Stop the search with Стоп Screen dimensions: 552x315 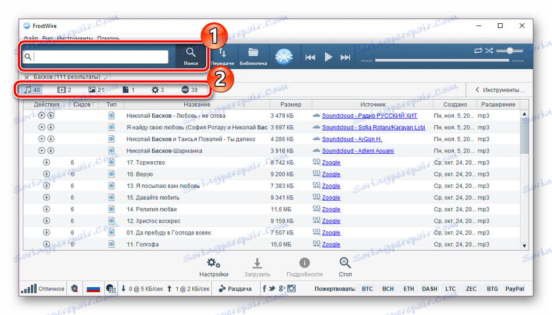click(345, 267)
